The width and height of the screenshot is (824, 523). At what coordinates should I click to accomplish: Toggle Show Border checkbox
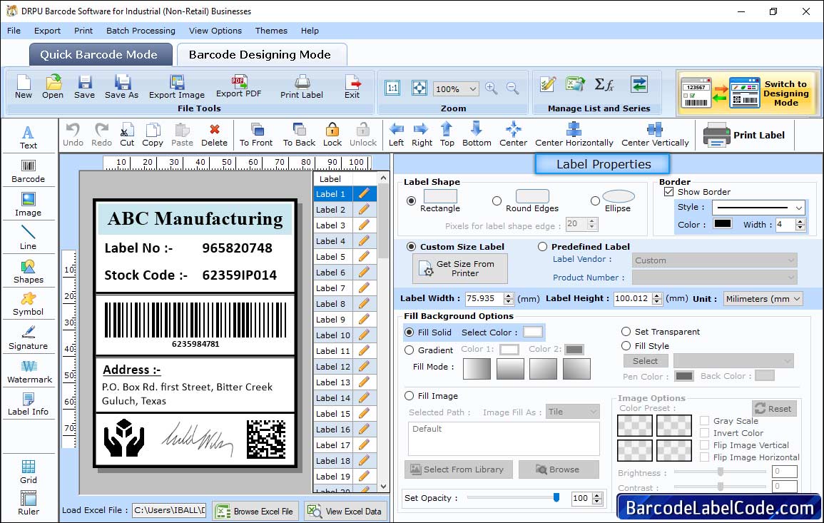[669, 192]
